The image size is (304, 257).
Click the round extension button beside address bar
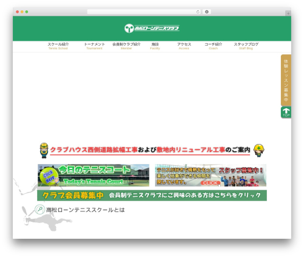point(207,12)
